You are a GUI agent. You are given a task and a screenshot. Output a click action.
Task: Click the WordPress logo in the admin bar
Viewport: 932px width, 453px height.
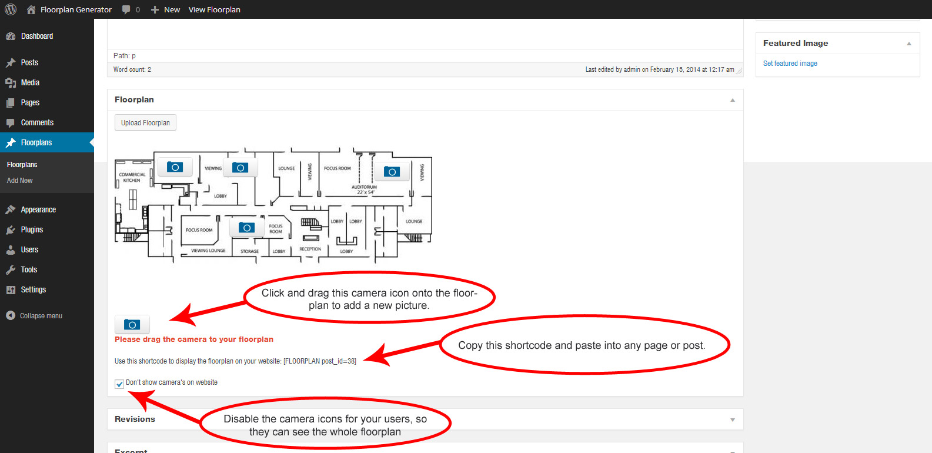11,9
